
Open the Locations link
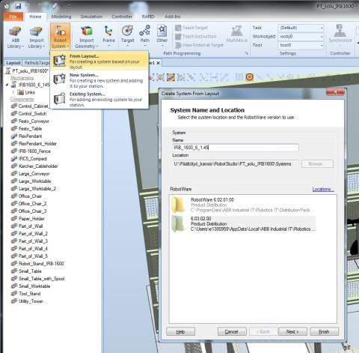(x=323, y=190)
